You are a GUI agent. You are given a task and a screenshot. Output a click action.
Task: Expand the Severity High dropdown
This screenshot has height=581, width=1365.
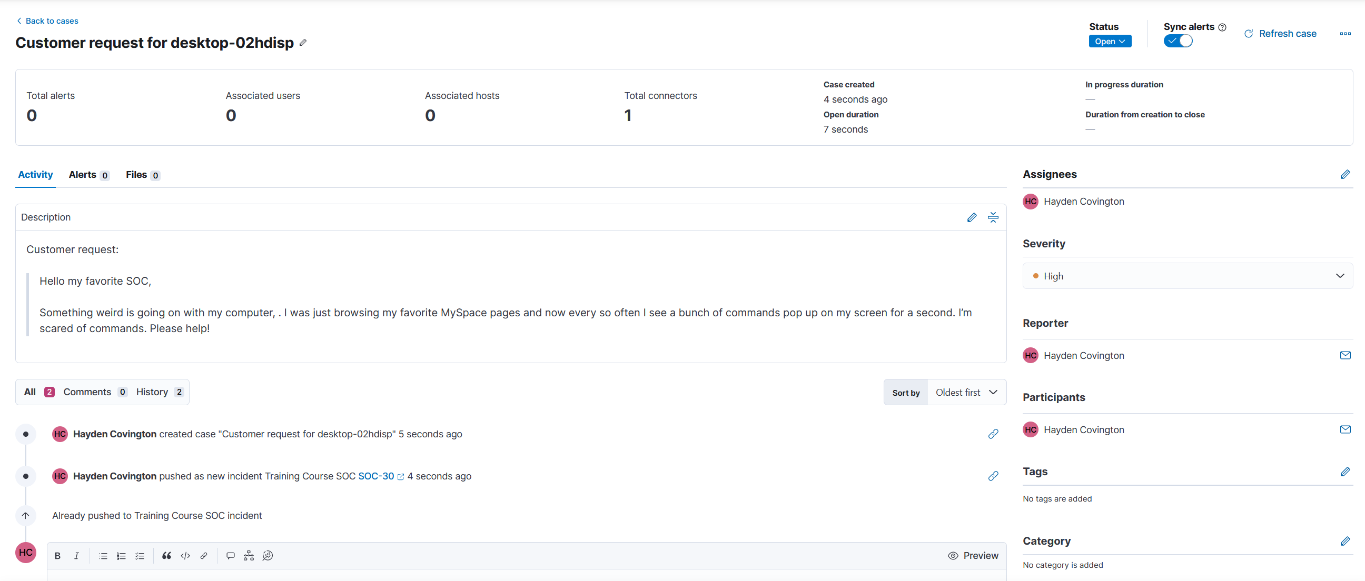tap(1187, 276)
